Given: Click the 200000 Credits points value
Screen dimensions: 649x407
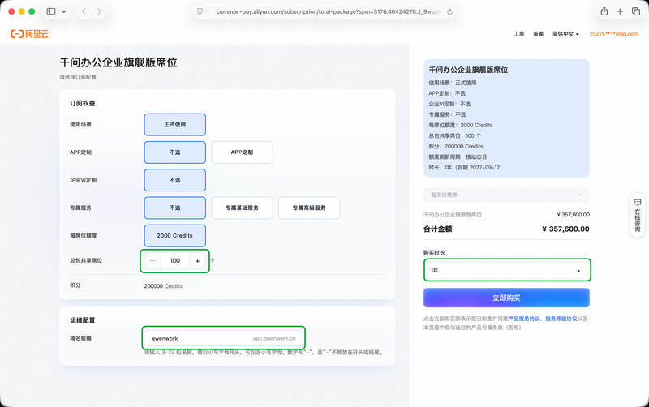Looking at the screenshot, I should tap(163, 286).
